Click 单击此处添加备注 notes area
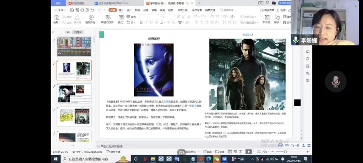Screen dimensions: 363x163 (x=111, y=146)
